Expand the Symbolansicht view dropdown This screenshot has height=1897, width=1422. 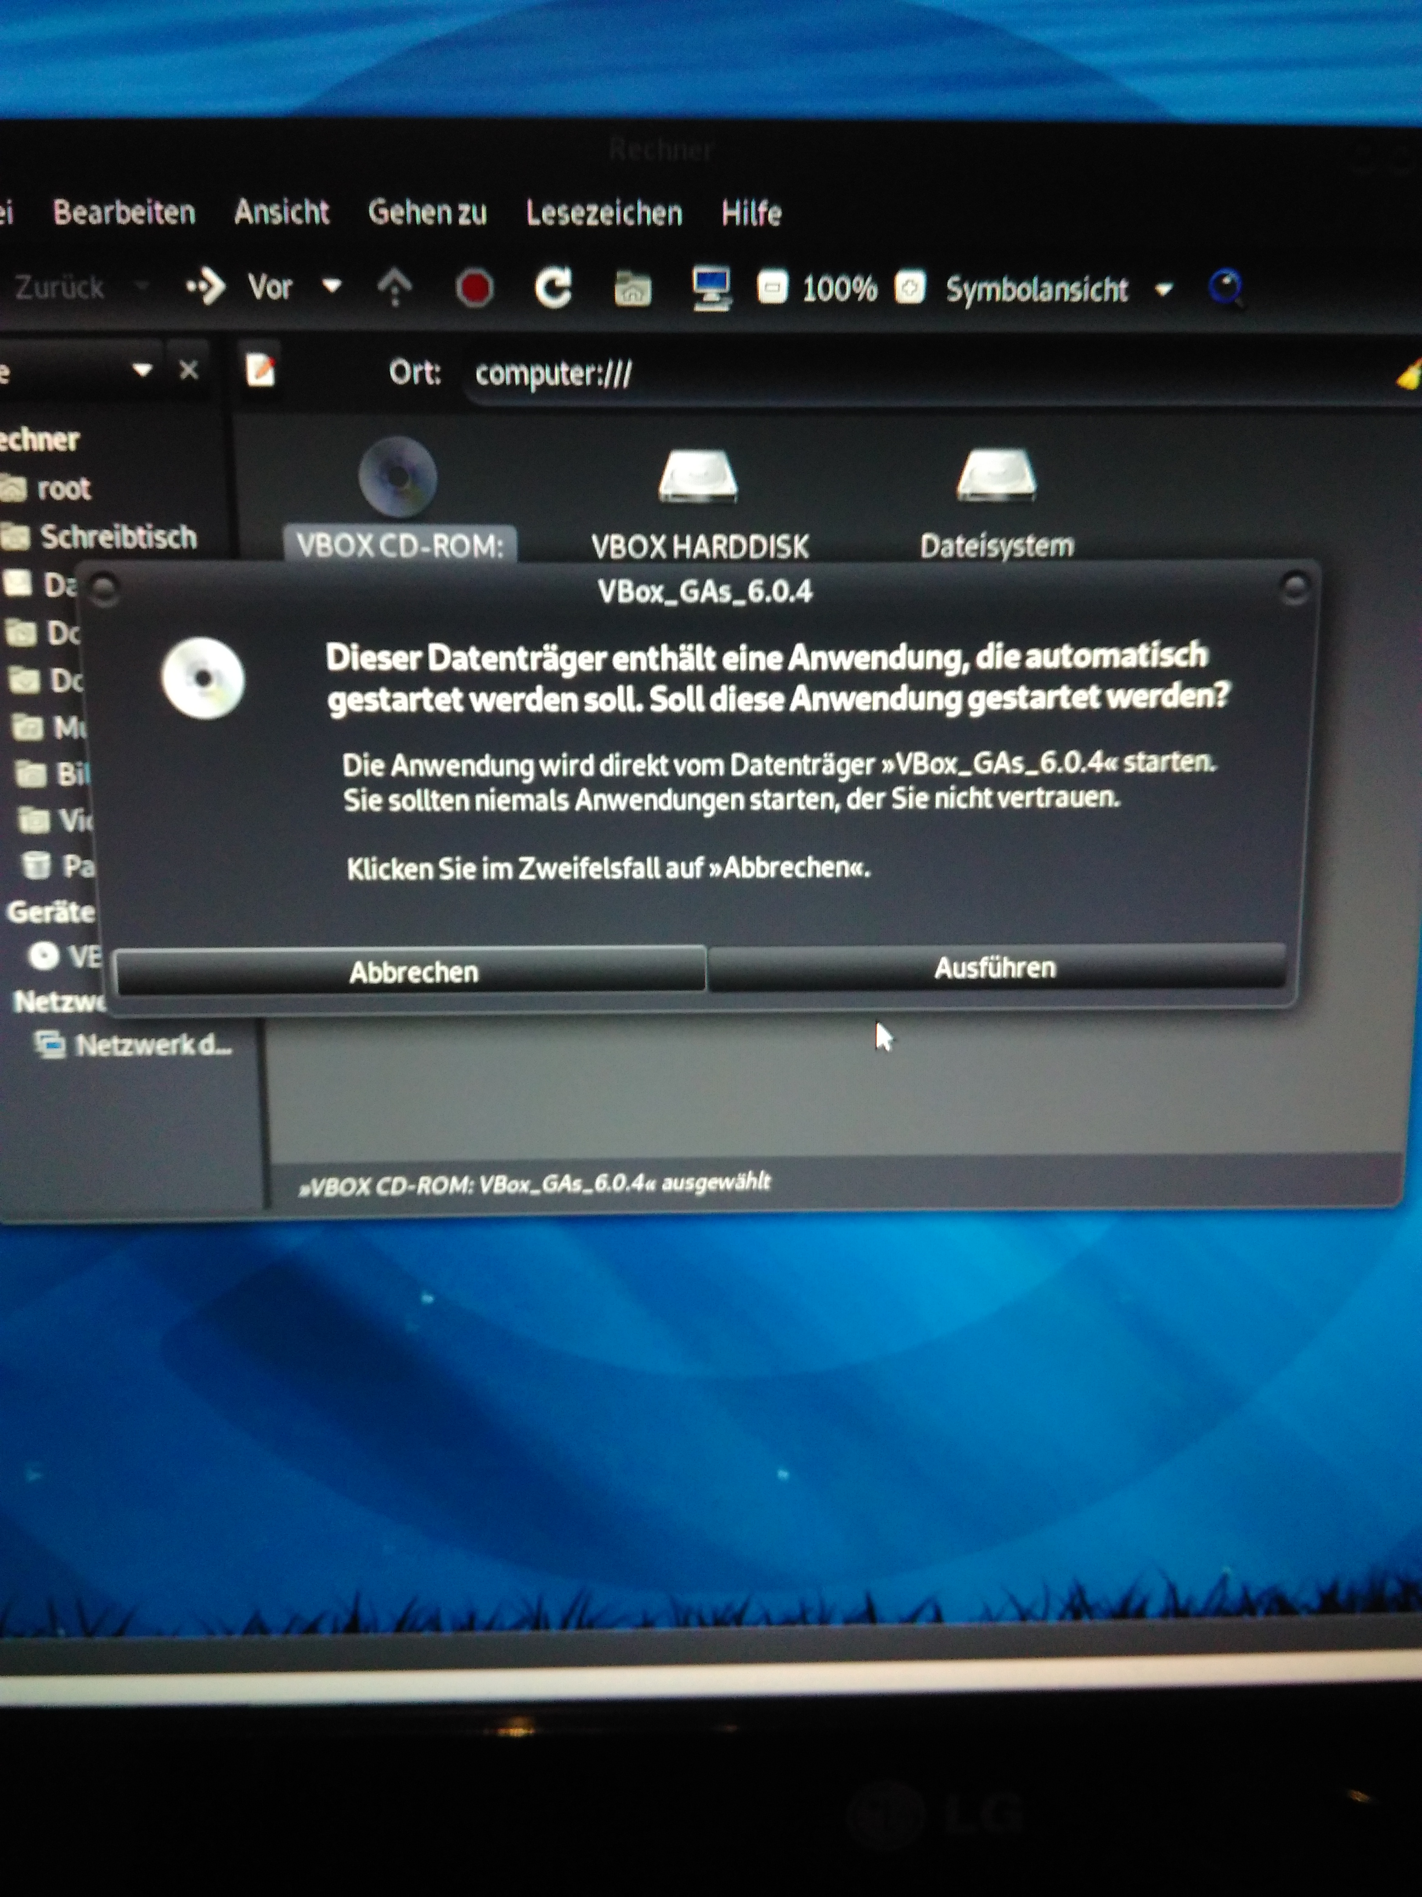(x=1163, y=290)
